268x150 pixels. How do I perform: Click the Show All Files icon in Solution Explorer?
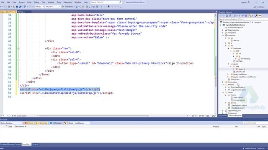(246, 16)
